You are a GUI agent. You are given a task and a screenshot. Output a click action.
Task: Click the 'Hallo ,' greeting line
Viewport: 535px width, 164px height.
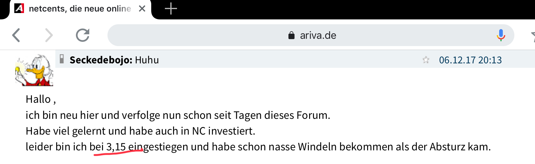41,99
